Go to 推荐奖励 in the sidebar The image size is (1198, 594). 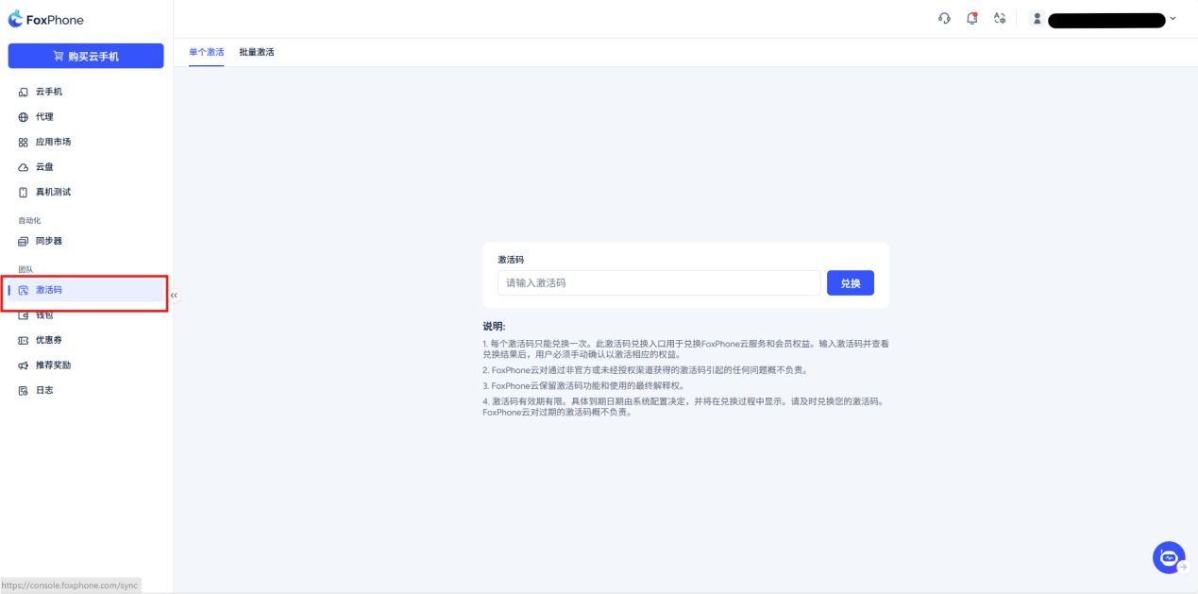coord(53,365)
